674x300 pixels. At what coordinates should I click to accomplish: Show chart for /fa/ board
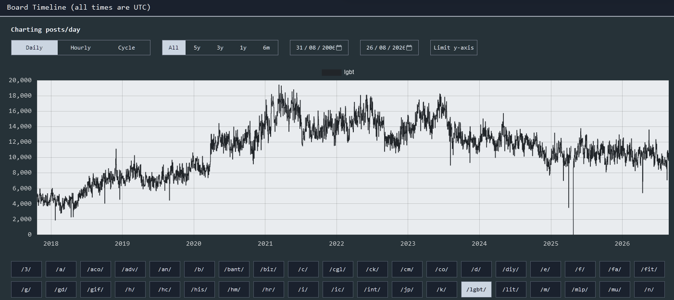[615, 269]
